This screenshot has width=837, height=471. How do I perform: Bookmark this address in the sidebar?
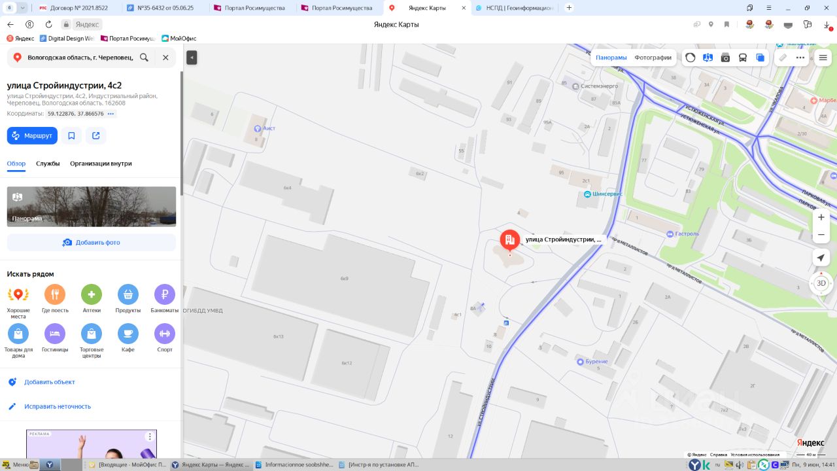coord(71,135)
